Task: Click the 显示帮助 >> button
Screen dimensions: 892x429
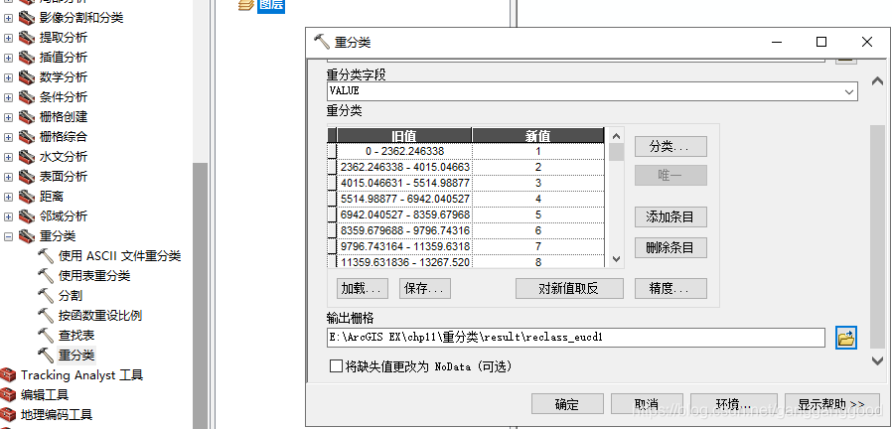Action: (831, 404)
